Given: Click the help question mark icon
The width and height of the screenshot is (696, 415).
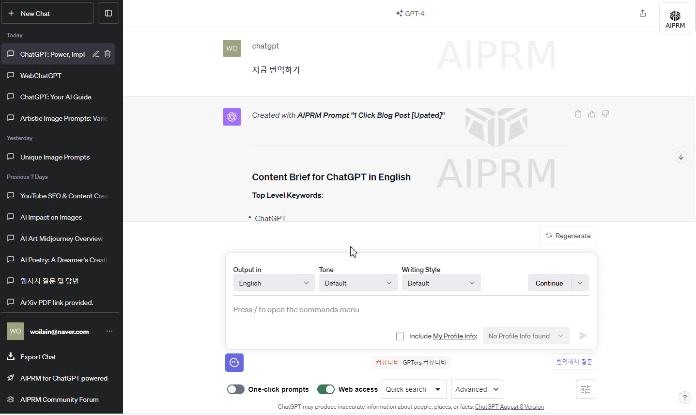Looking at the screenshot, I should [x=684, y=398].
